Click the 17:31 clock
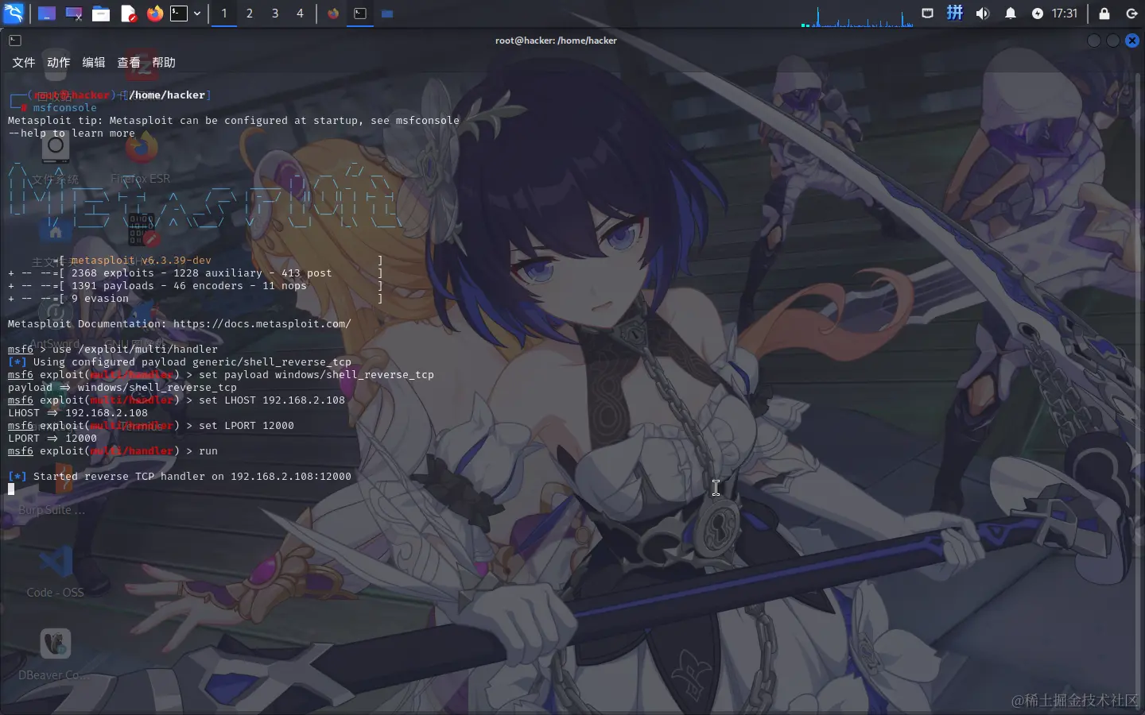The width and height of the screenshot is (1145, 715). 1065,14
